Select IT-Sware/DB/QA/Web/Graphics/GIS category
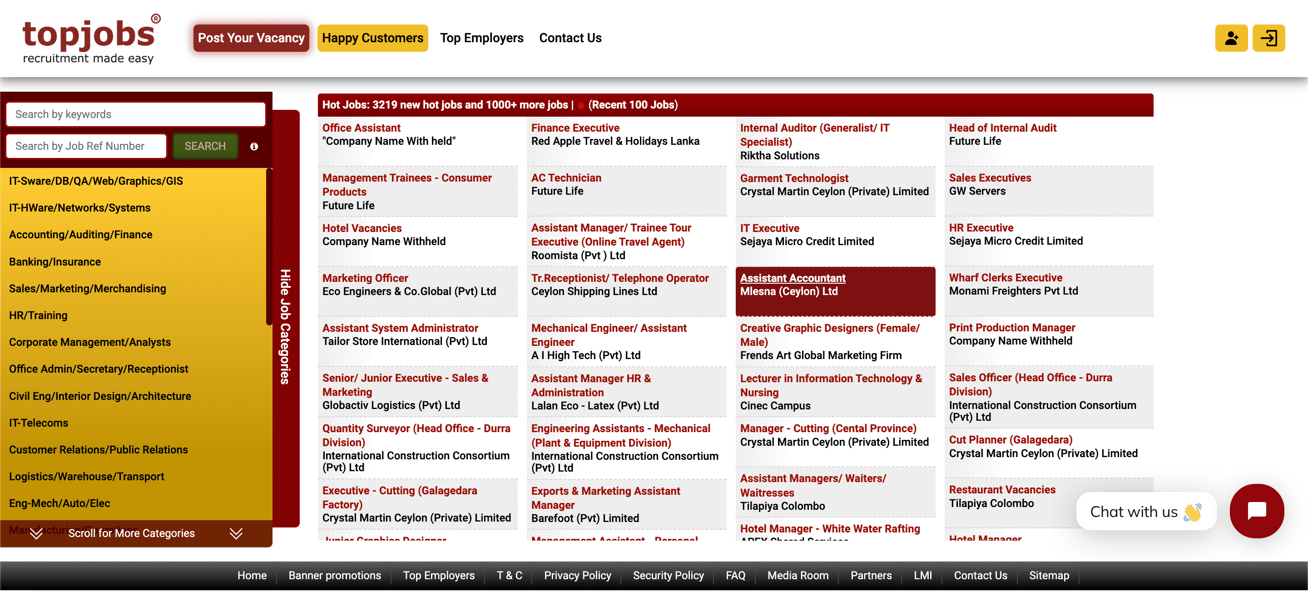Viewport: 1308px width, 591px height. pyautogui.click(x=96, y=181)
